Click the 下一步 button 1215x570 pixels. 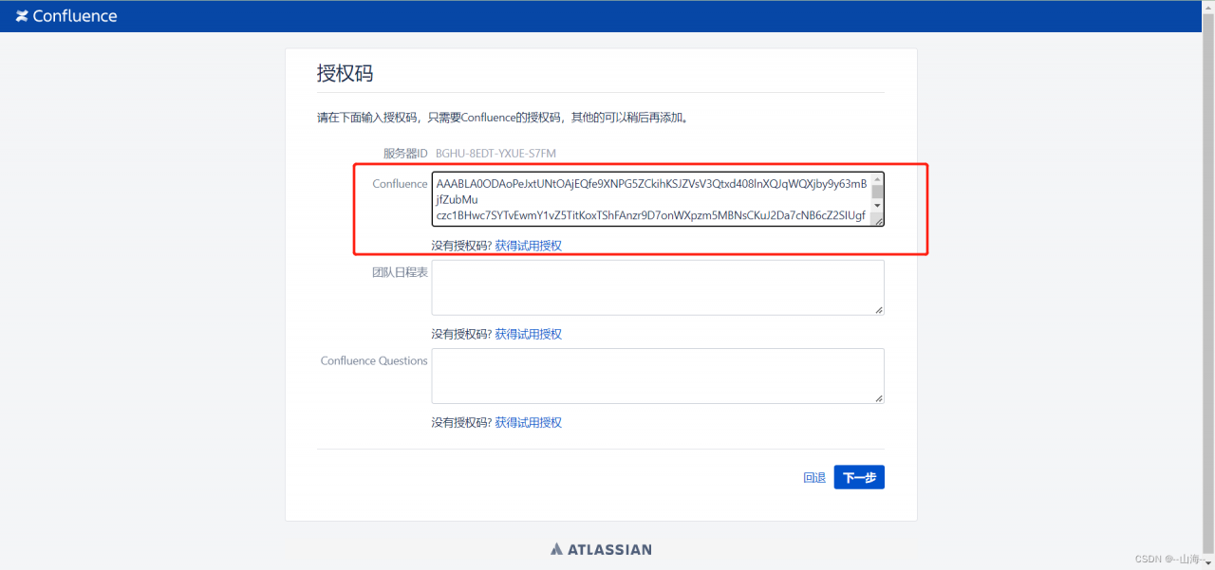pos(859,477)
